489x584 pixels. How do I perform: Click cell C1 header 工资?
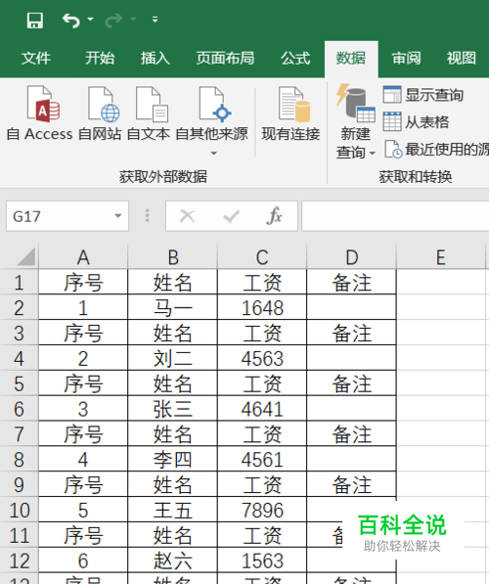pos(262,283)
